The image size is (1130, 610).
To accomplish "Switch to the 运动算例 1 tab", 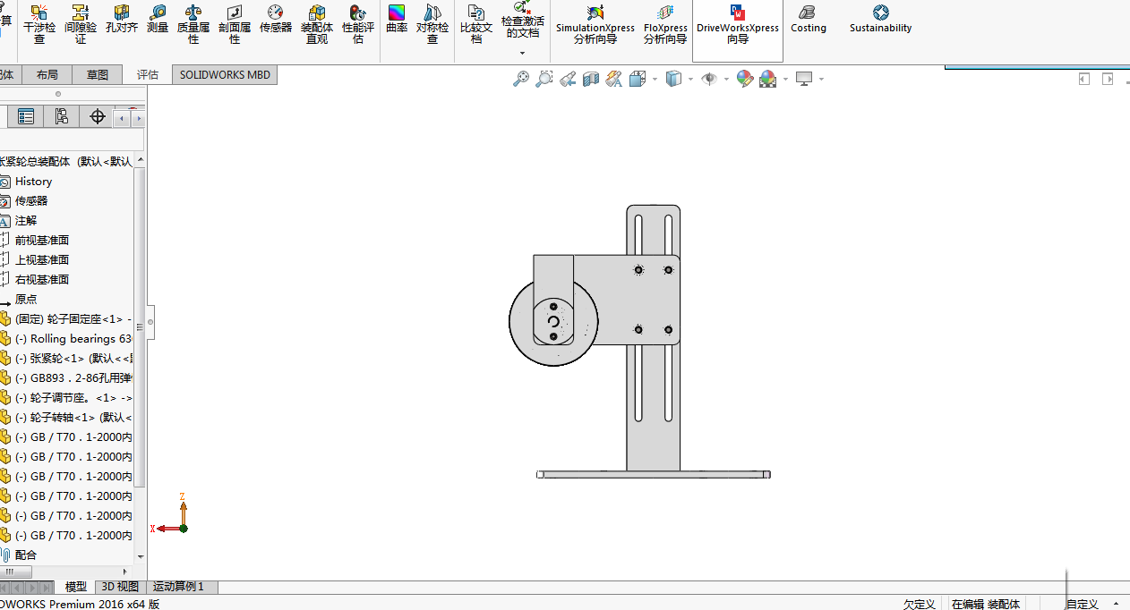I will click(x=179, y=587).
